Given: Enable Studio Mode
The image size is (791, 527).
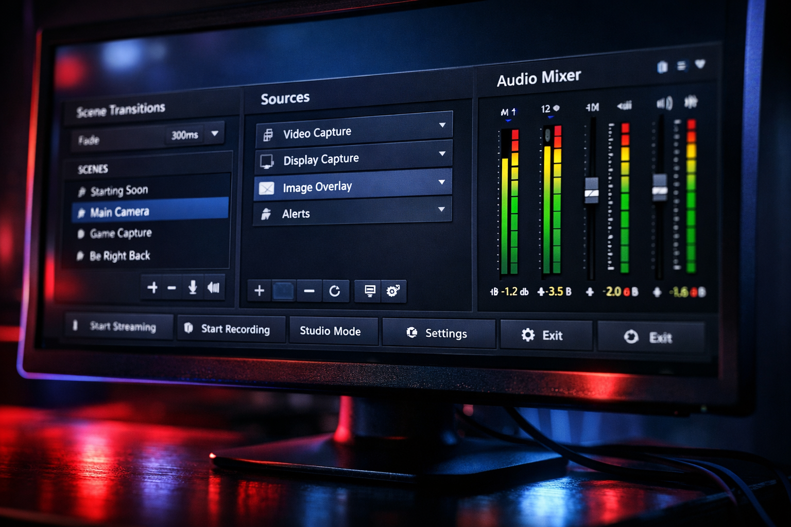Looking at the screenshot, I should click(334, 331).
